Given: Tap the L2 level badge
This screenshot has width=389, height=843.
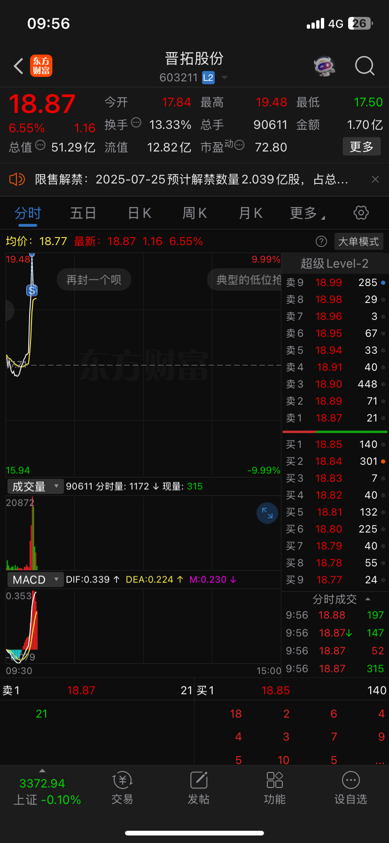Looking at the screenshot, I should [x=208, y=78].
